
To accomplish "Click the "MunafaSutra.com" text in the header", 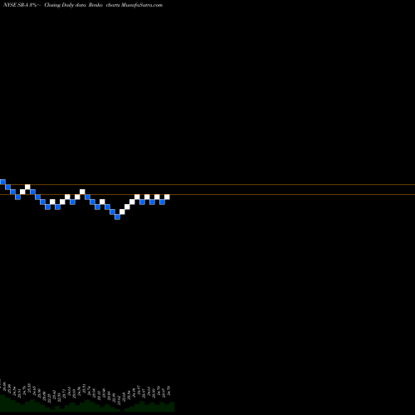I will click(x=142, y=5).
